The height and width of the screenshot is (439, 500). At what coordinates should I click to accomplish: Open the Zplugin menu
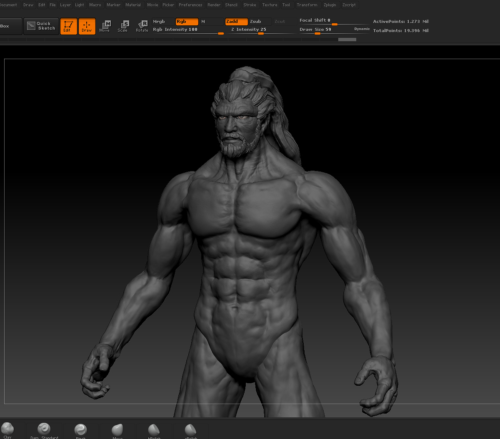(330, 5)
